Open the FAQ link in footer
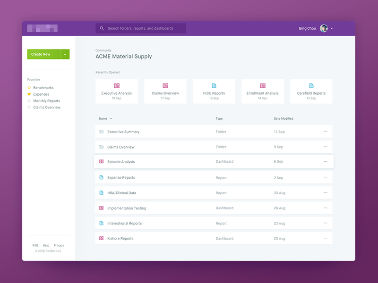 35,245
